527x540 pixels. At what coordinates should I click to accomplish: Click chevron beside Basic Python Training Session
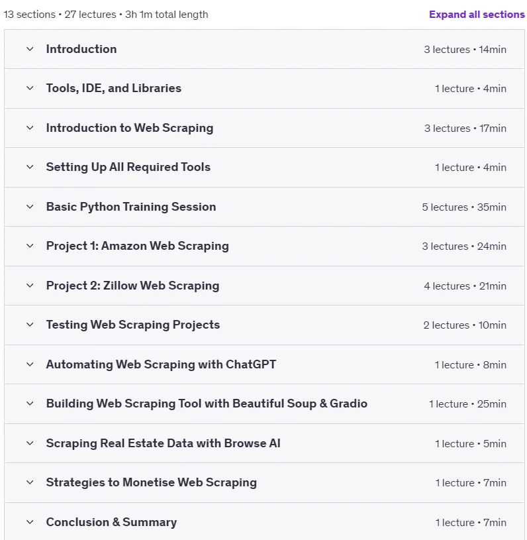pyautogui.click(x=30, y=207)
